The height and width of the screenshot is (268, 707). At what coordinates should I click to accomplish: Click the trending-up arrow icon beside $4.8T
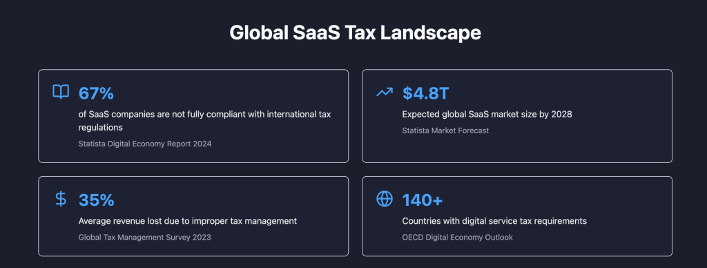tap(385, 93)
